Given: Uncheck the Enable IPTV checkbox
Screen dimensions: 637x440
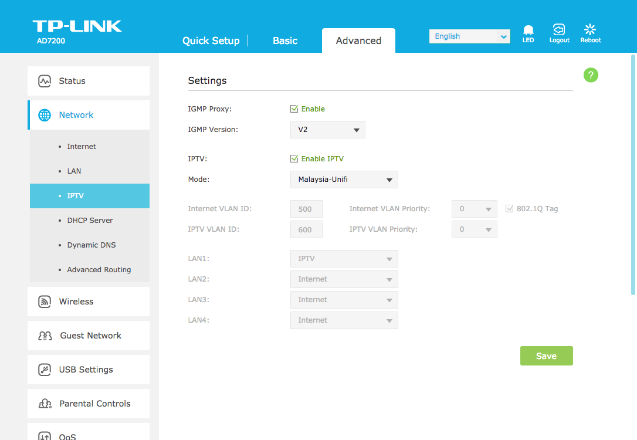Looking at the screenshot, I should 294,158.
